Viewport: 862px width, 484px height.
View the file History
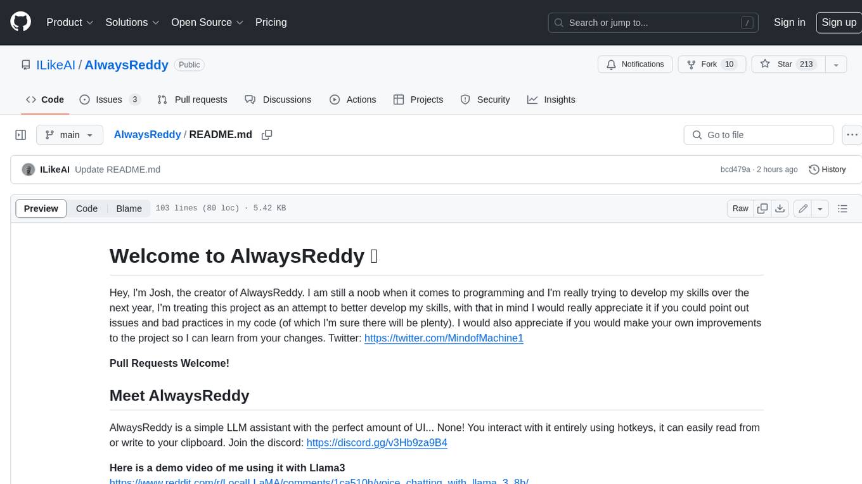pos(827,170)
